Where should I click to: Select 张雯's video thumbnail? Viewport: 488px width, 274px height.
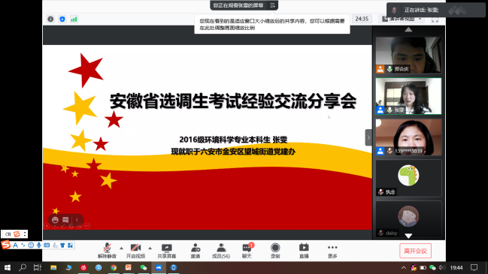[408, 96]
